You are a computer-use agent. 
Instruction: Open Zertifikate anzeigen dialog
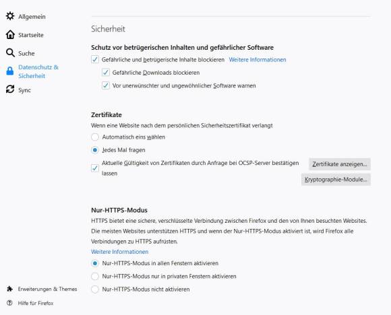tap(340, 164)
